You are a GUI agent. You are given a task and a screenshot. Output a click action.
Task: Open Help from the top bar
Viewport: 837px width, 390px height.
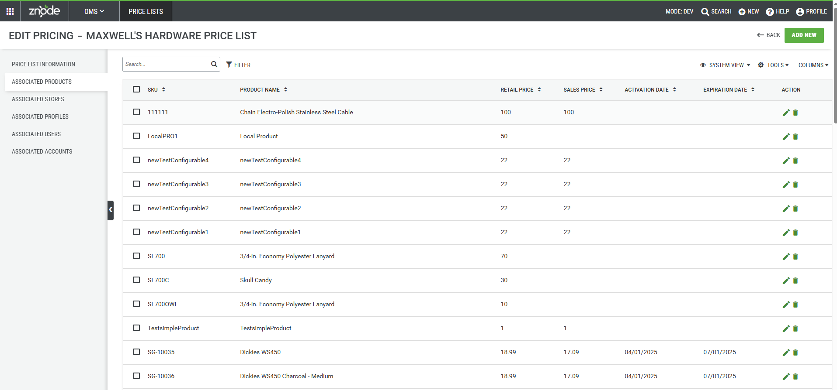[777, 11]
